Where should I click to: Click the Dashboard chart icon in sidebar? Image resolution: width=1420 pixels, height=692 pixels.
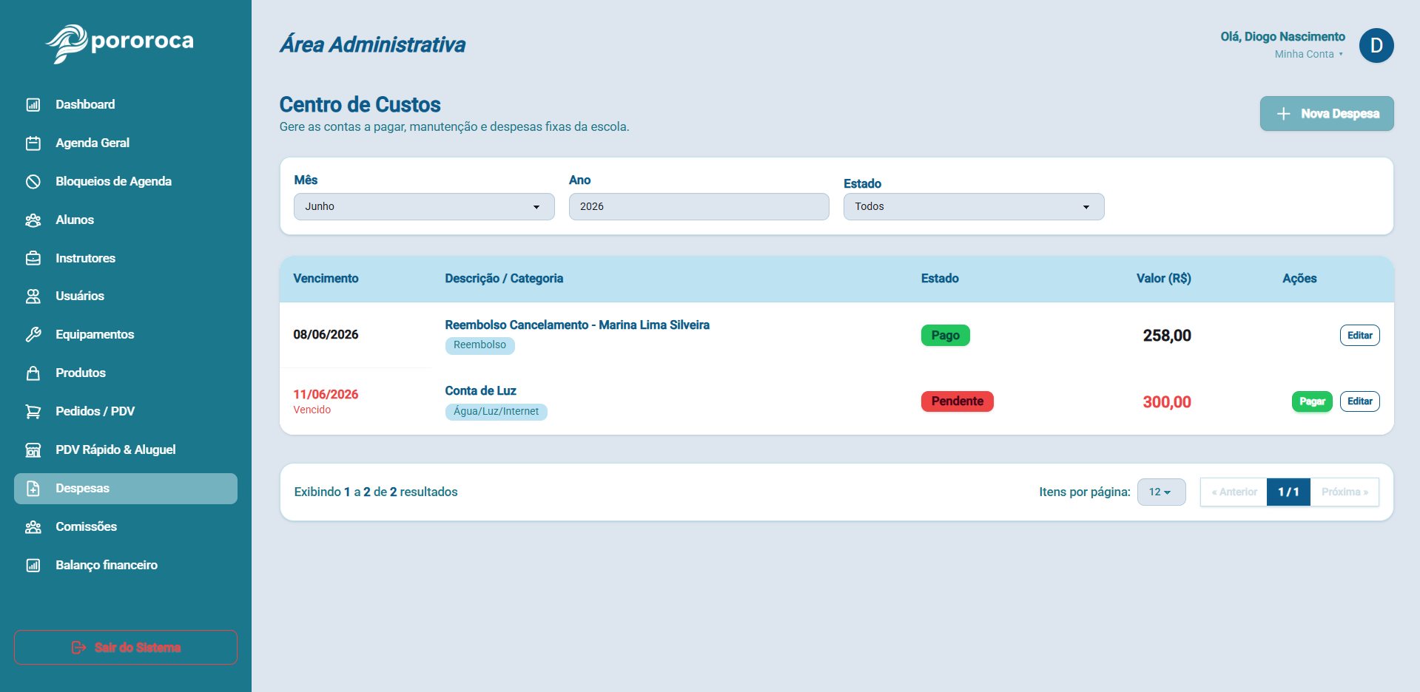coord(33,105)
